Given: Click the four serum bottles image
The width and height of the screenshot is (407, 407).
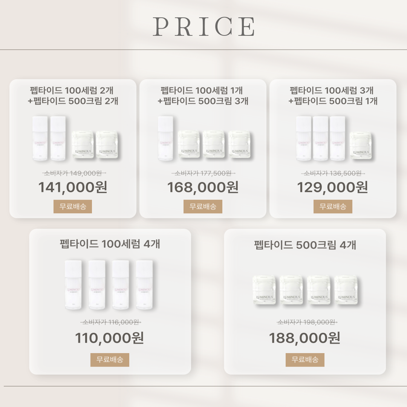Looking at the screenshot, I should click(109, 285).
